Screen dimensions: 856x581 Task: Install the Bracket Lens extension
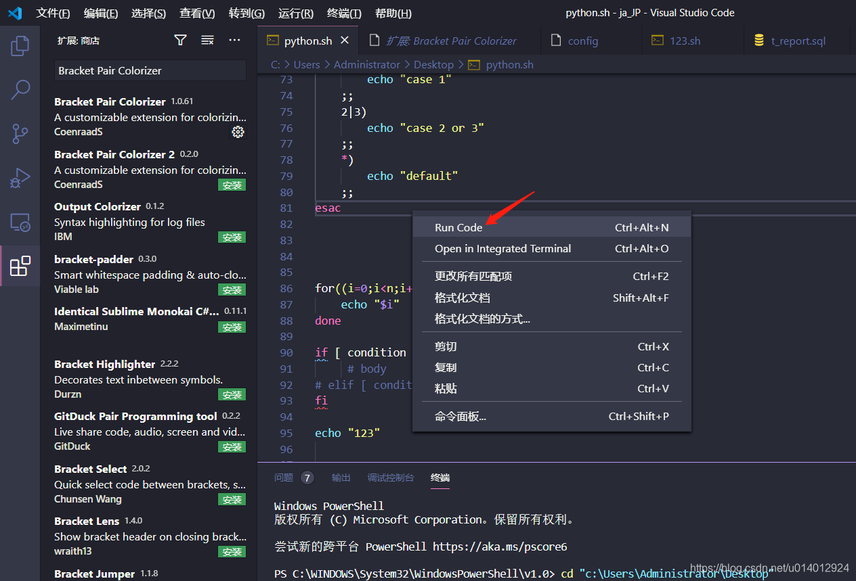tap(232, 551)
